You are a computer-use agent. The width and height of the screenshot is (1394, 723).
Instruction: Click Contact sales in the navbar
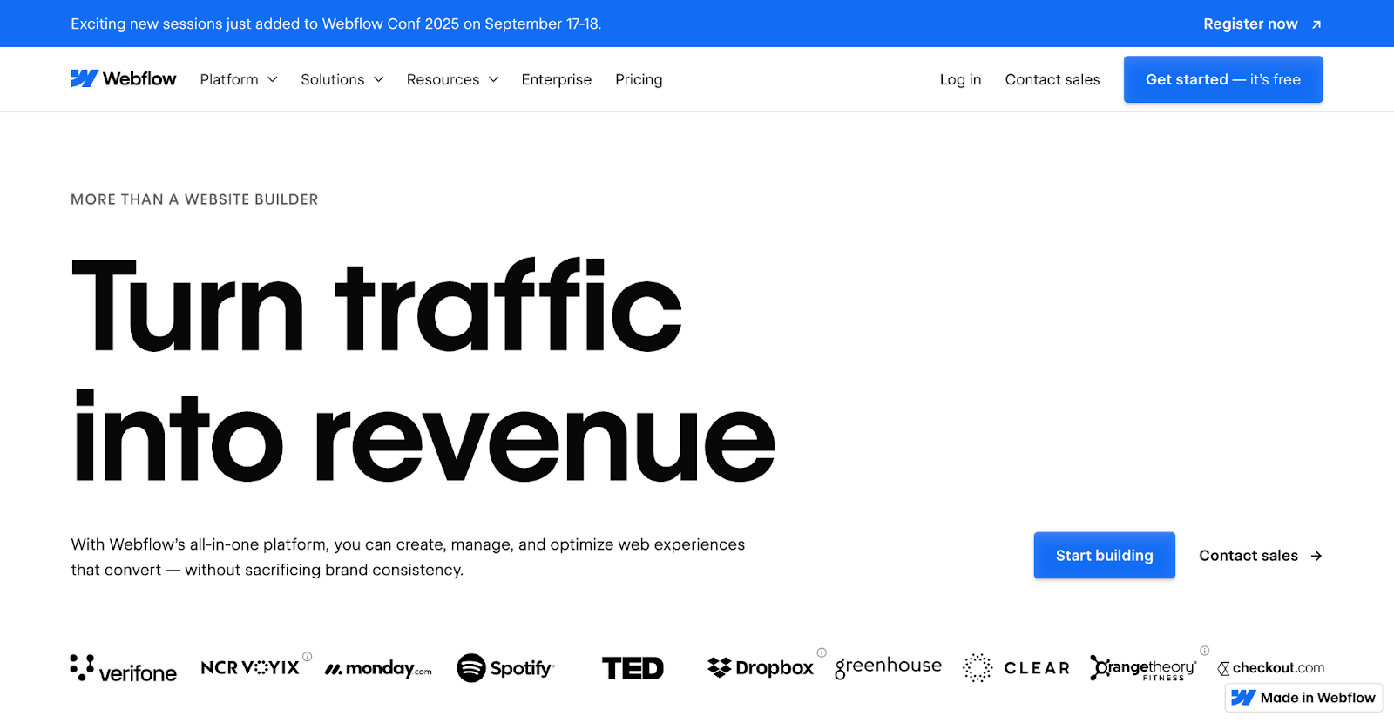tap(1052, 79)
